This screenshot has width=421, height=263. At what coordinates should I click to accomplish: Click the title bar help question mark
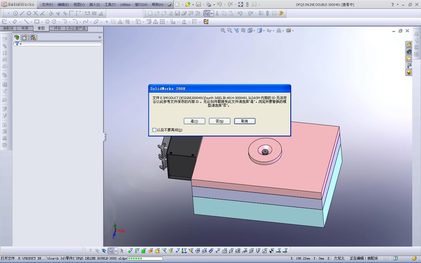coord(392,4)
